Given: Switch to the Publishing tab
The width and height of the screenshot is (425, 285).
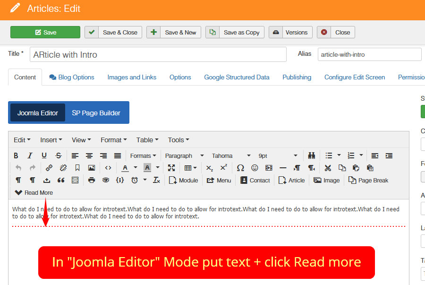Looking at the screenshot, I should [297, 77].
